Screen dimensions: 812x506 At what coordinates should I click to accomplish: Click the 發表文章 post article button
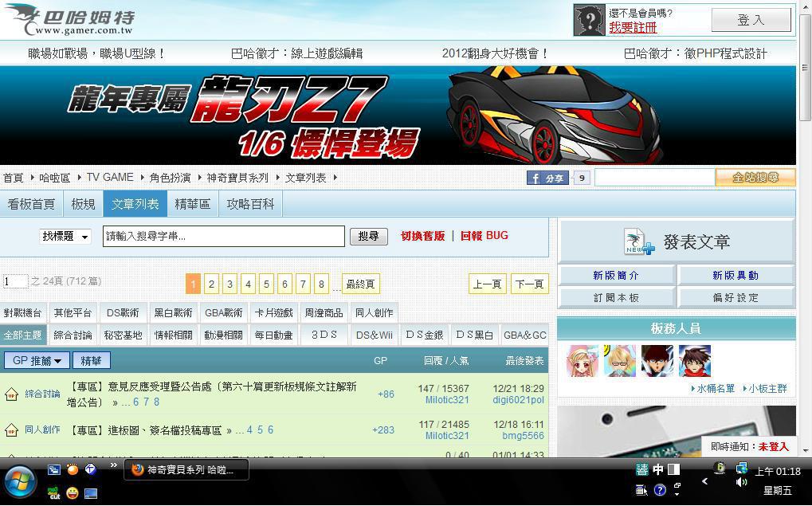(677, 241)
